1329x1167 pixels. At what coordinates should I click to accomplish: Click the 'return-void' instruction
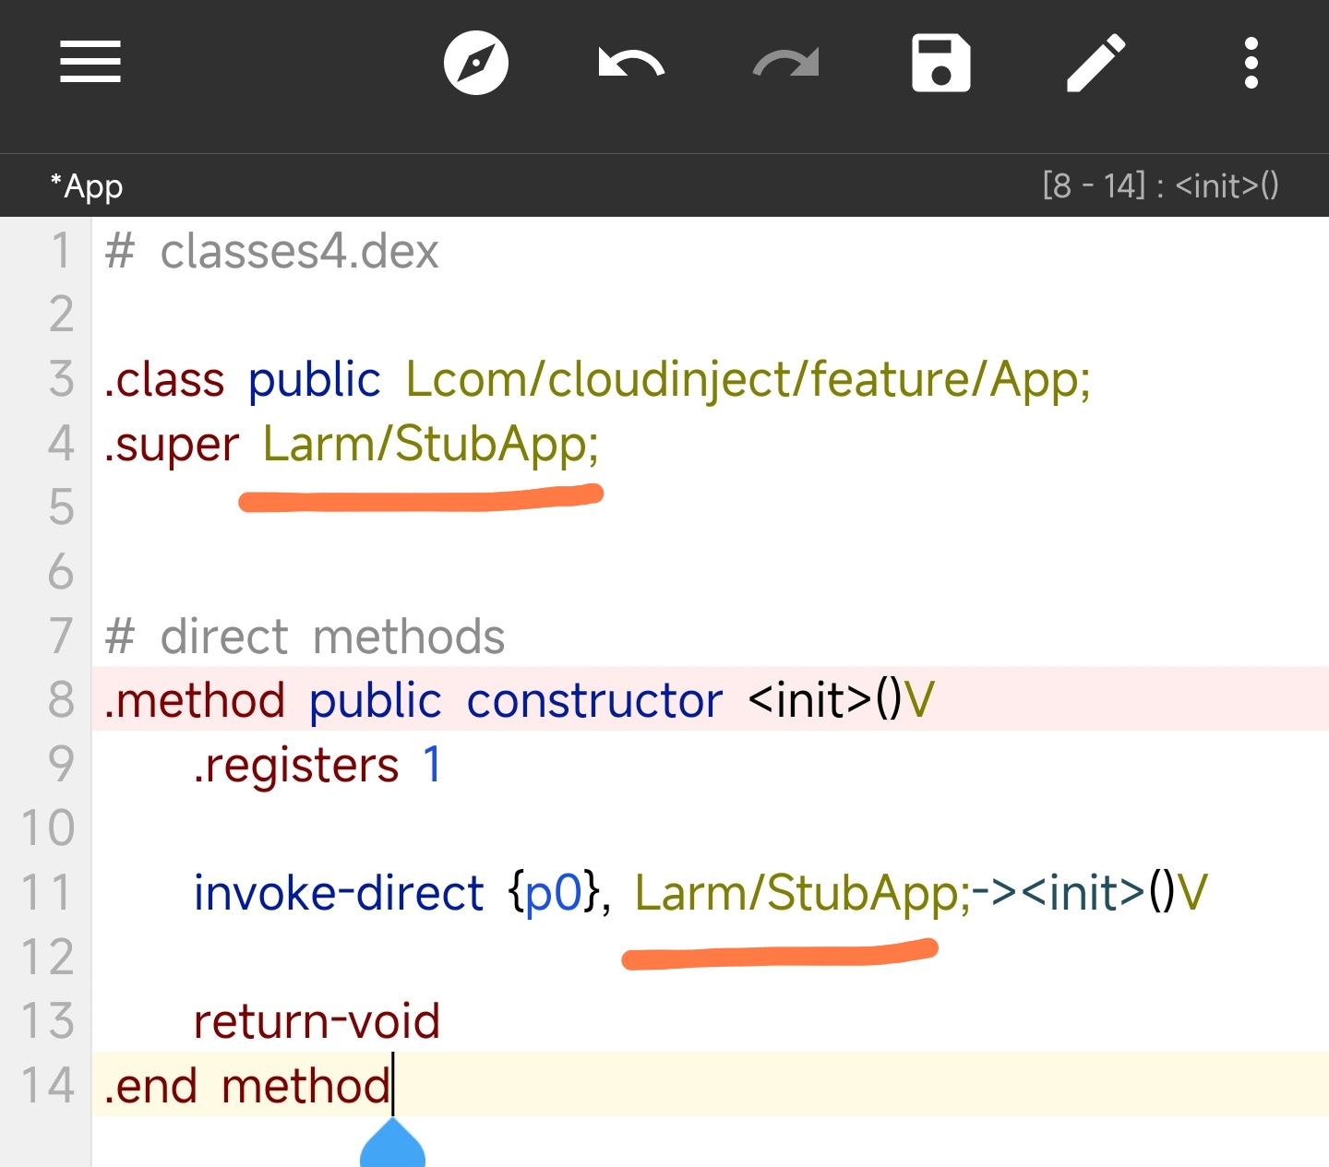tap(317, 1021)
